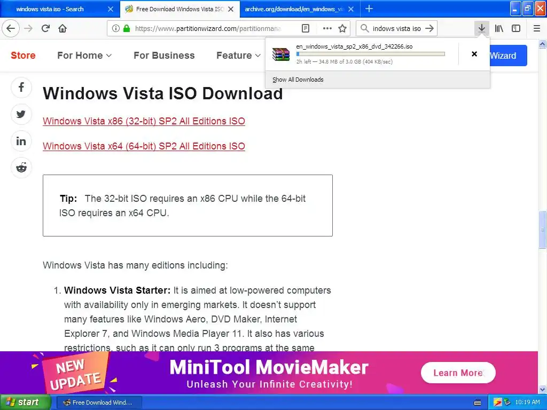Click the on-screen keyboard tray icon
Screen dimensions: 547x410
pos(478,403)
